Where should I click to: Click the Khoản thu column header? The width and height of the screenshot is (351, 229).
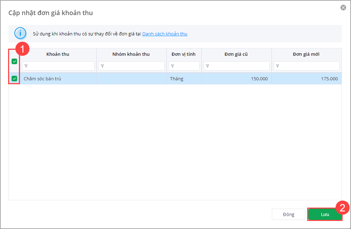coord(58,54)
